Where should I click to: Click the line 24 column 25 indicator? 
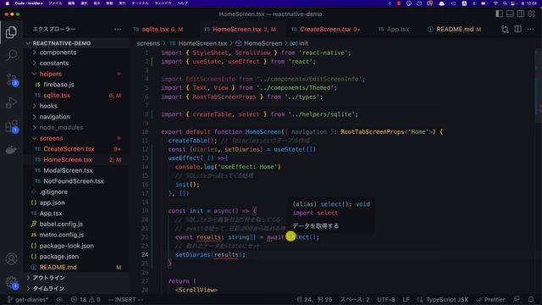click(x=314, y=299)
